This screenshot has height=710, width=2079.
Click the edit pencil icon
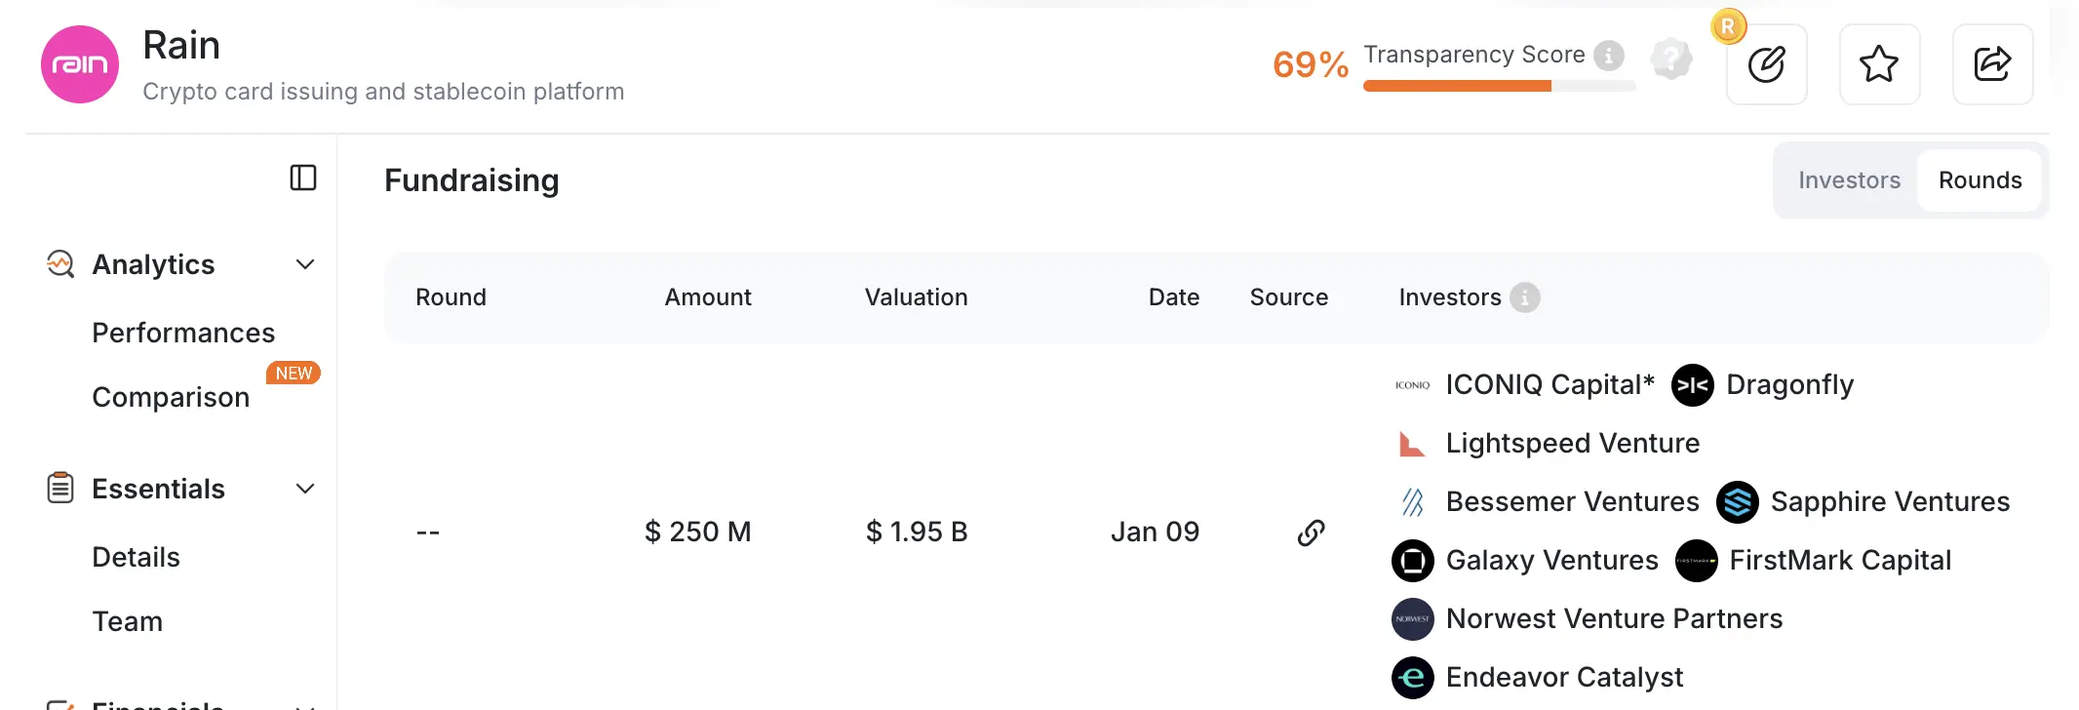point(1766,64)
